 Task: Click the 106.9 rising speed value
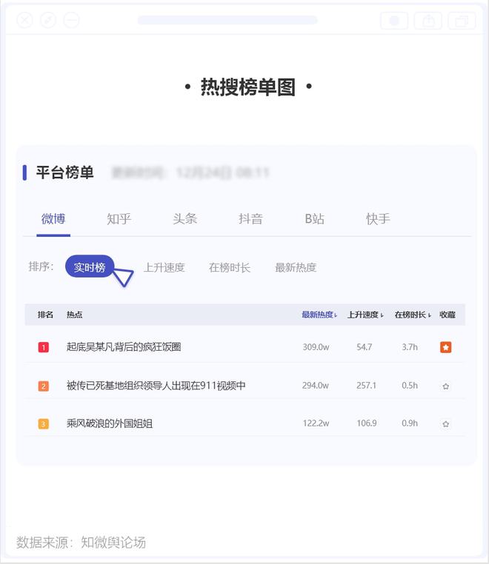tap(367, 423)
